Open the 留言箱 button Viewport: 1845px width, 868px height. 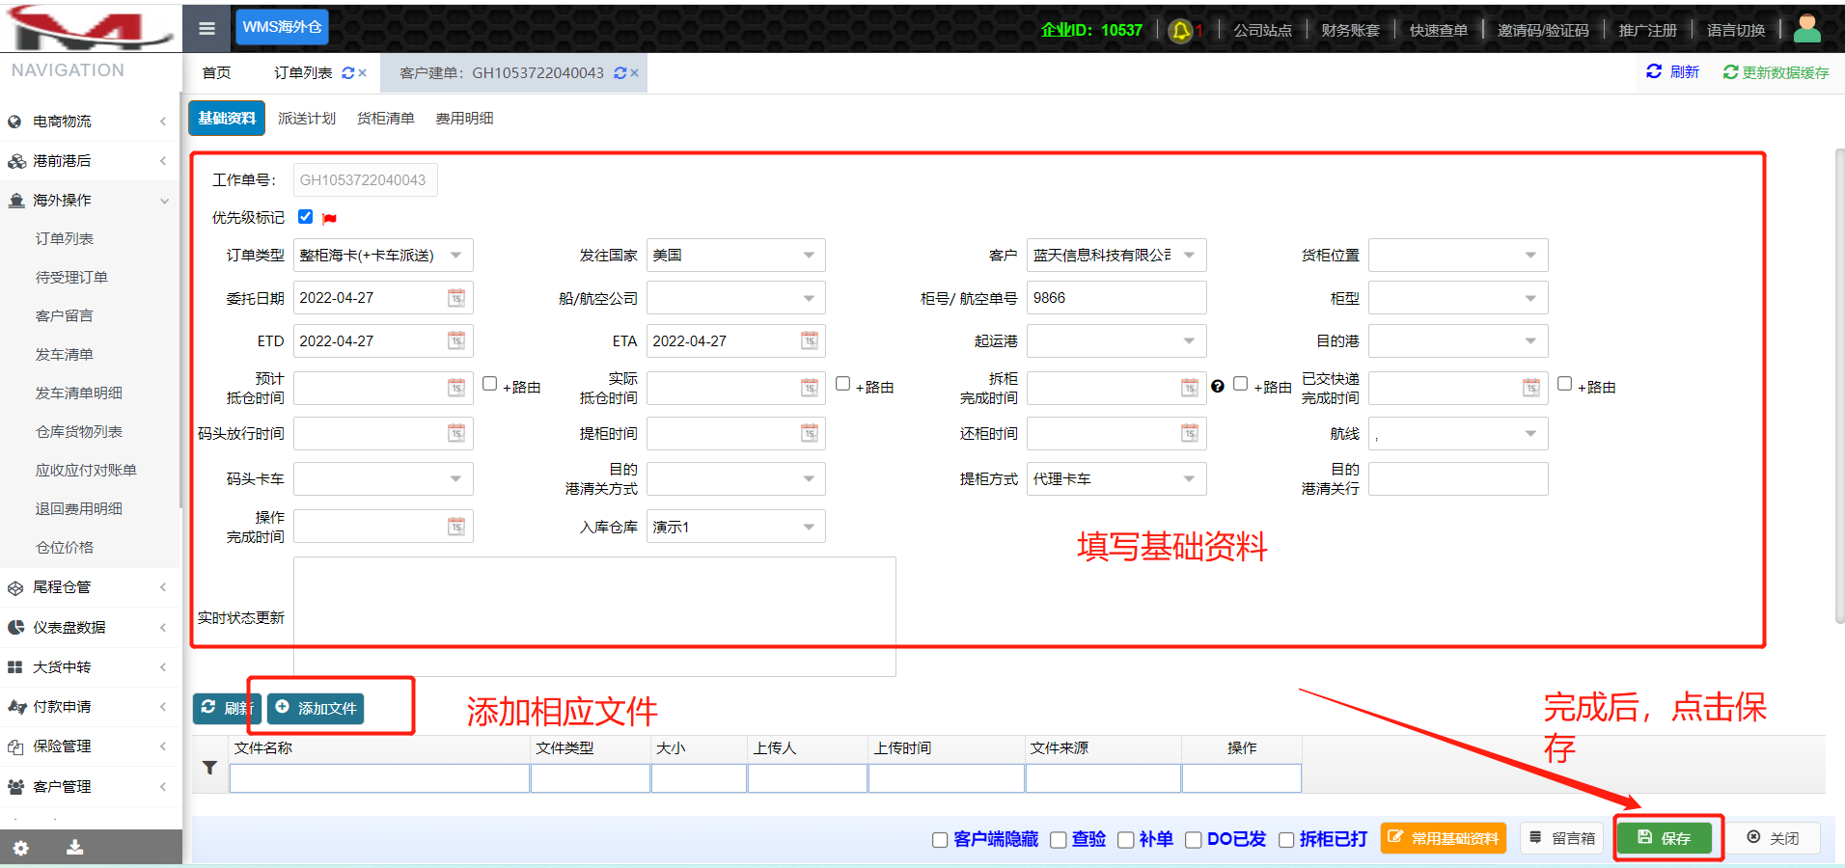pos(1562,838)
